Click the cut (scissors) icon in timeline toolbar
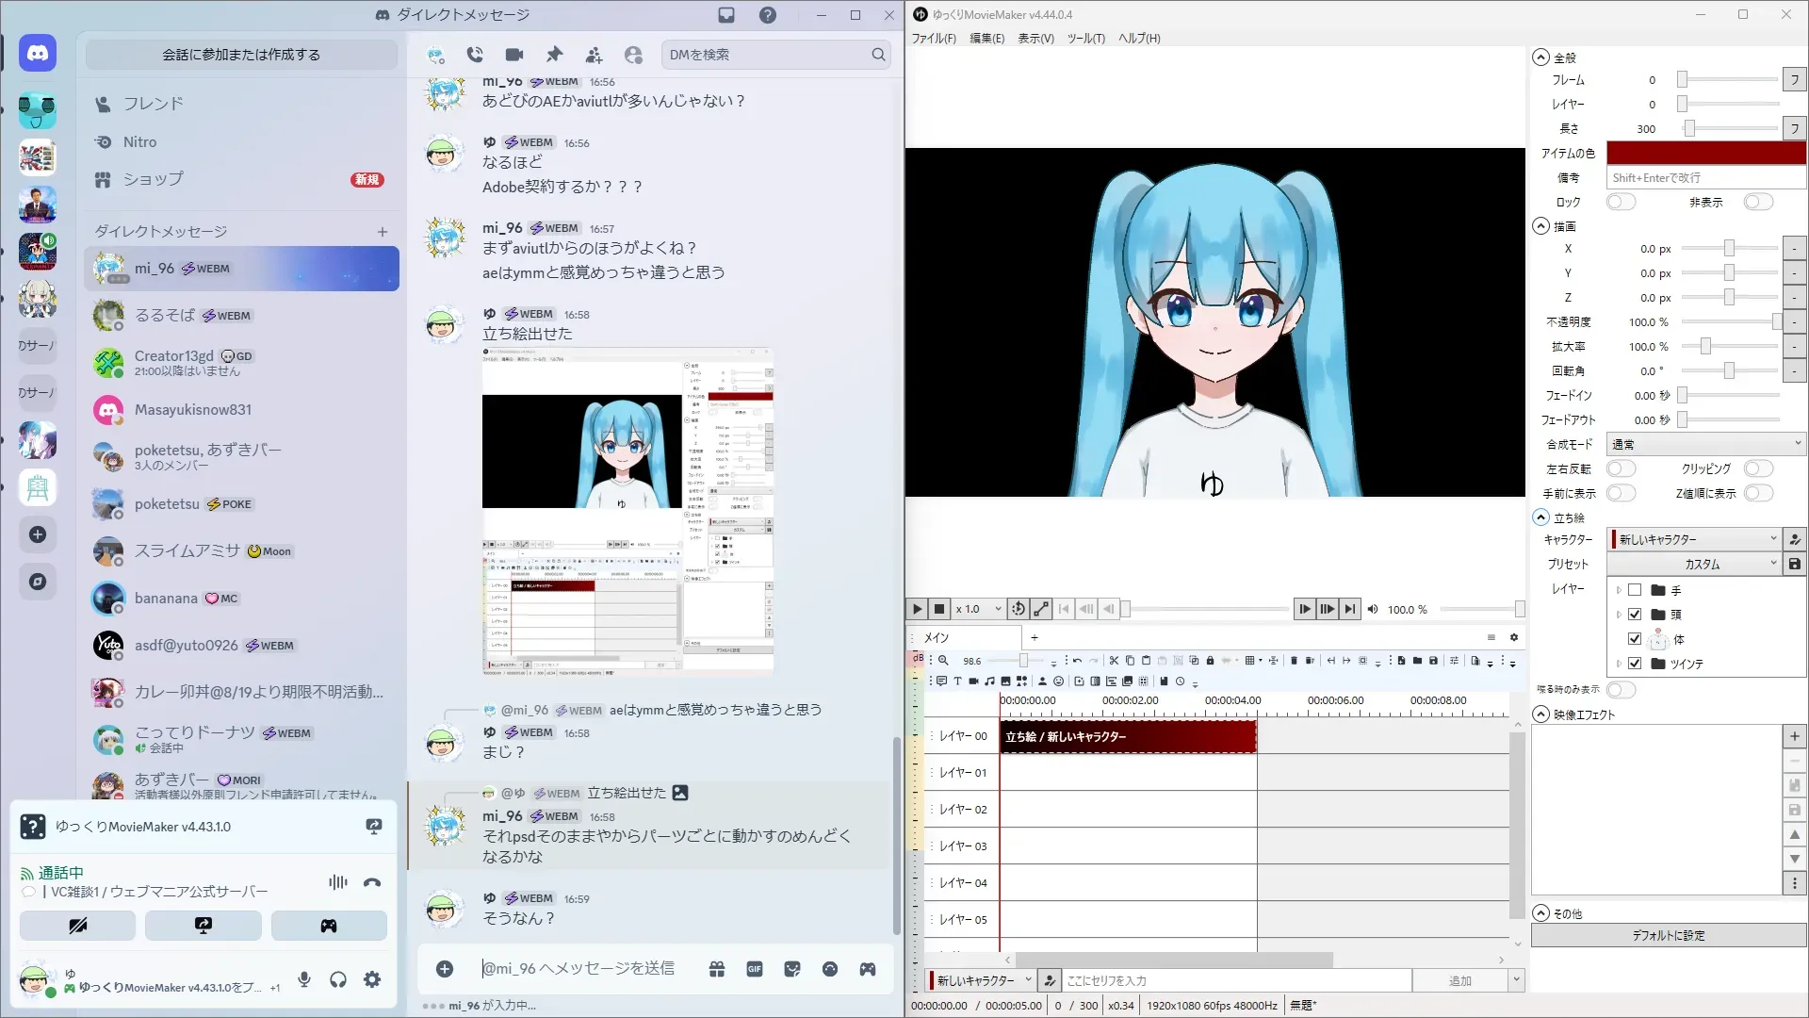Screen dimensions: 1809x1018 [x=1114, y=661]
